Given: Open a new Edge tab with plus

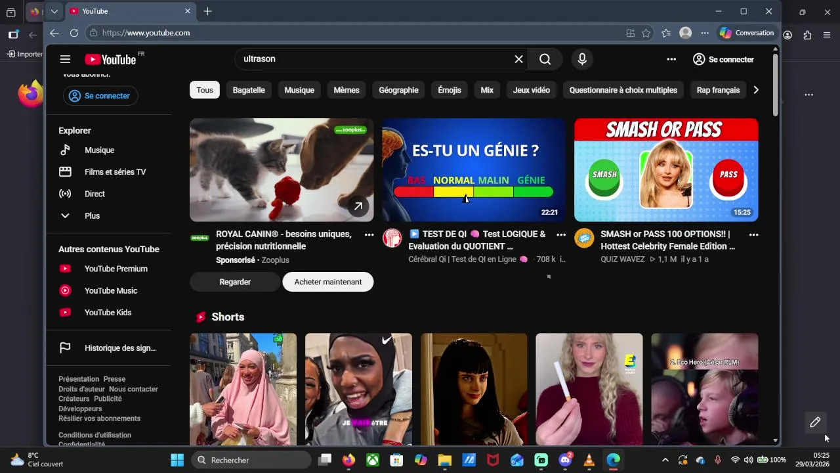Looking at the screenshot, I should point(207,11).
